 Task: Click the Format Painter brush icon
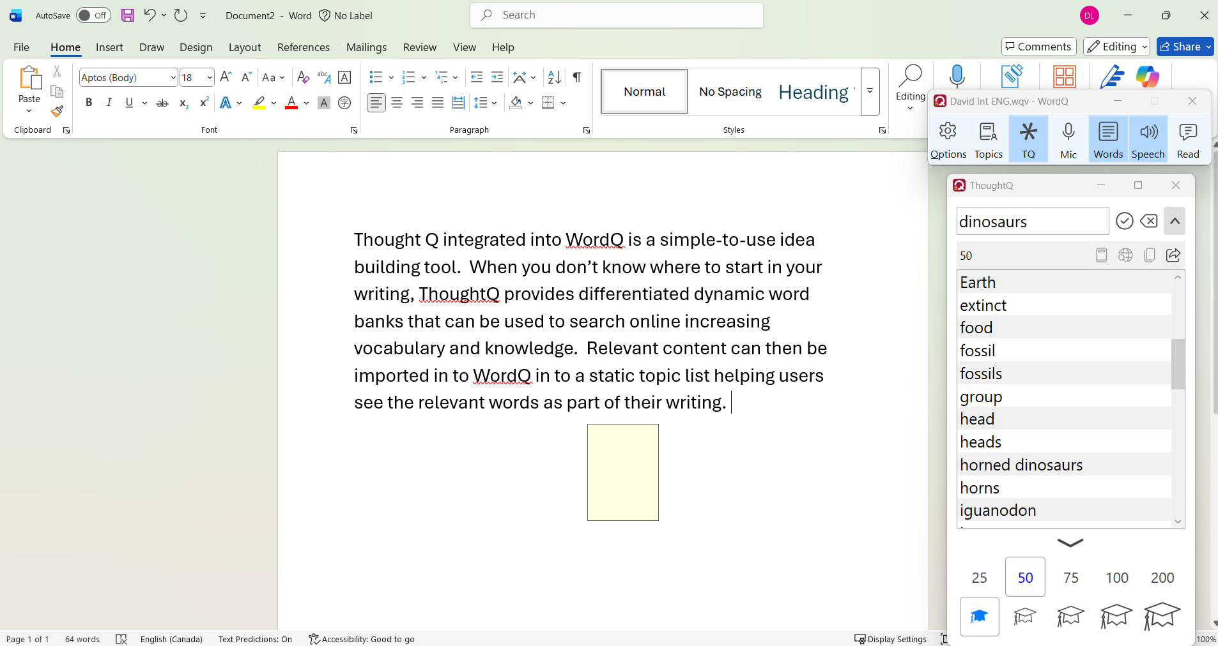(x=57, y=111)
